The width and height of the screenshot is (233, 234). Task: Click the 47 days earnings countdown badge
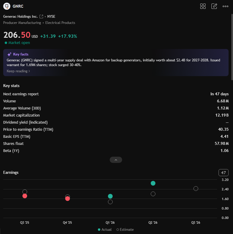(x=224, y=173)
